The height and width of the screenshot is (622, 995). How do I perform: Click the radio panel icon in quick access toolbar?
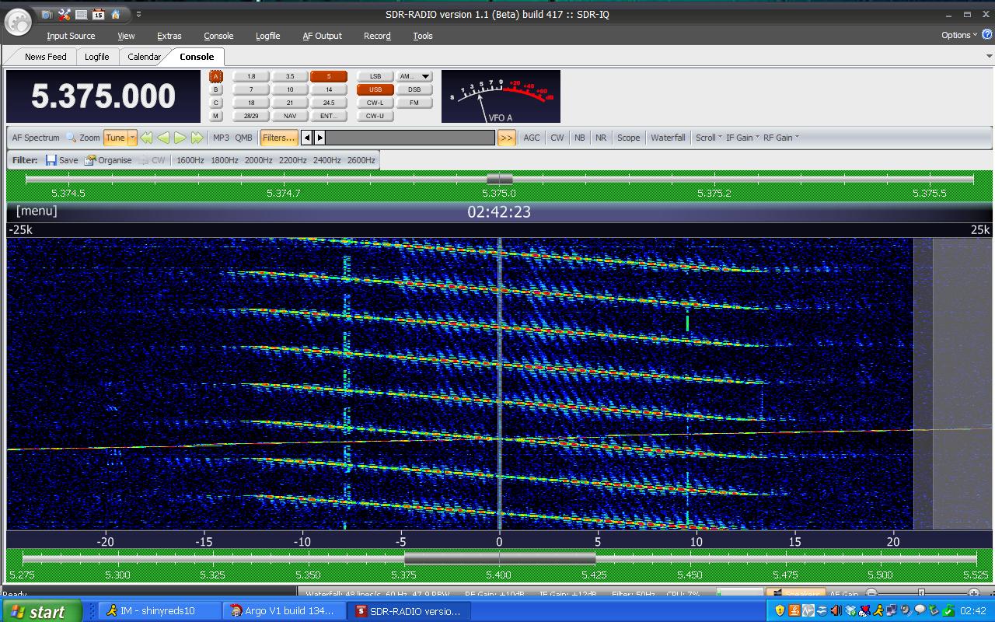pos(81,14)
